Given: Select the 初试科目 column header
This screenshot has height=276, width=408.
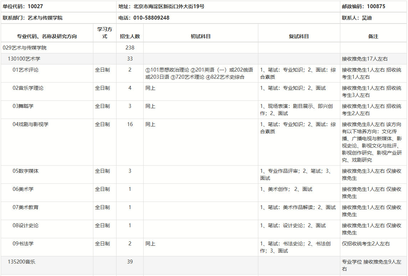Looking at the screenshot, I should click(201, 36).
